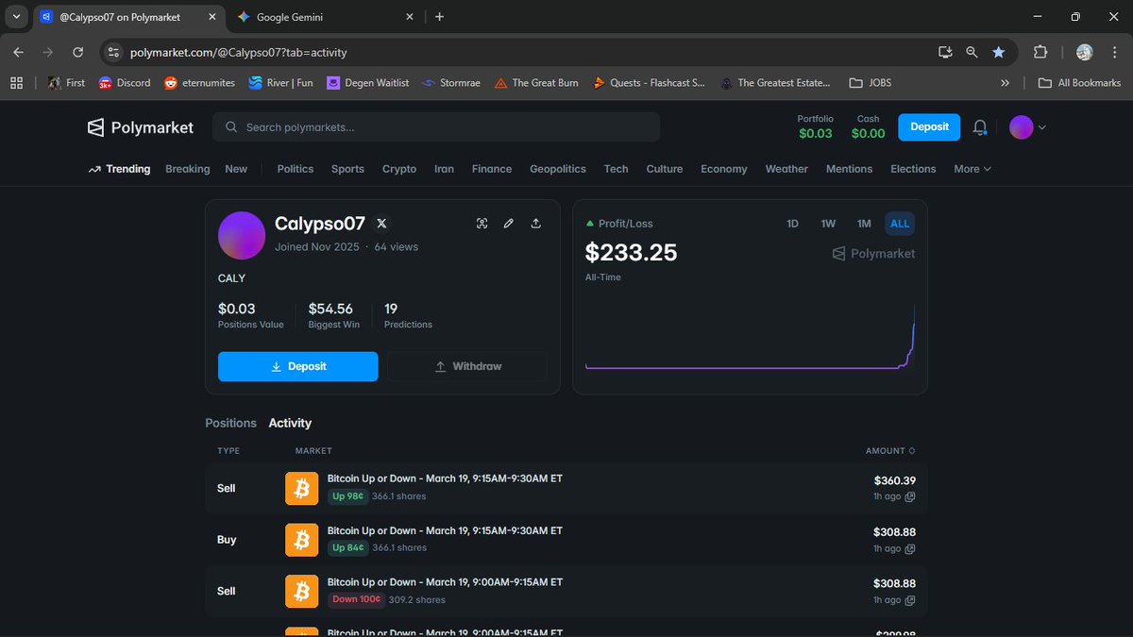This screenshot has width=1133, height=637.
Task: Open the bookmarks apps grid icon
Action: [x=16, y=83]
